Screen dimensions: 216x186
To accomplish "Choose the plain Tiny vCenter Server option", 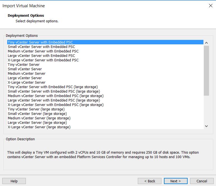I will point(105,65).
